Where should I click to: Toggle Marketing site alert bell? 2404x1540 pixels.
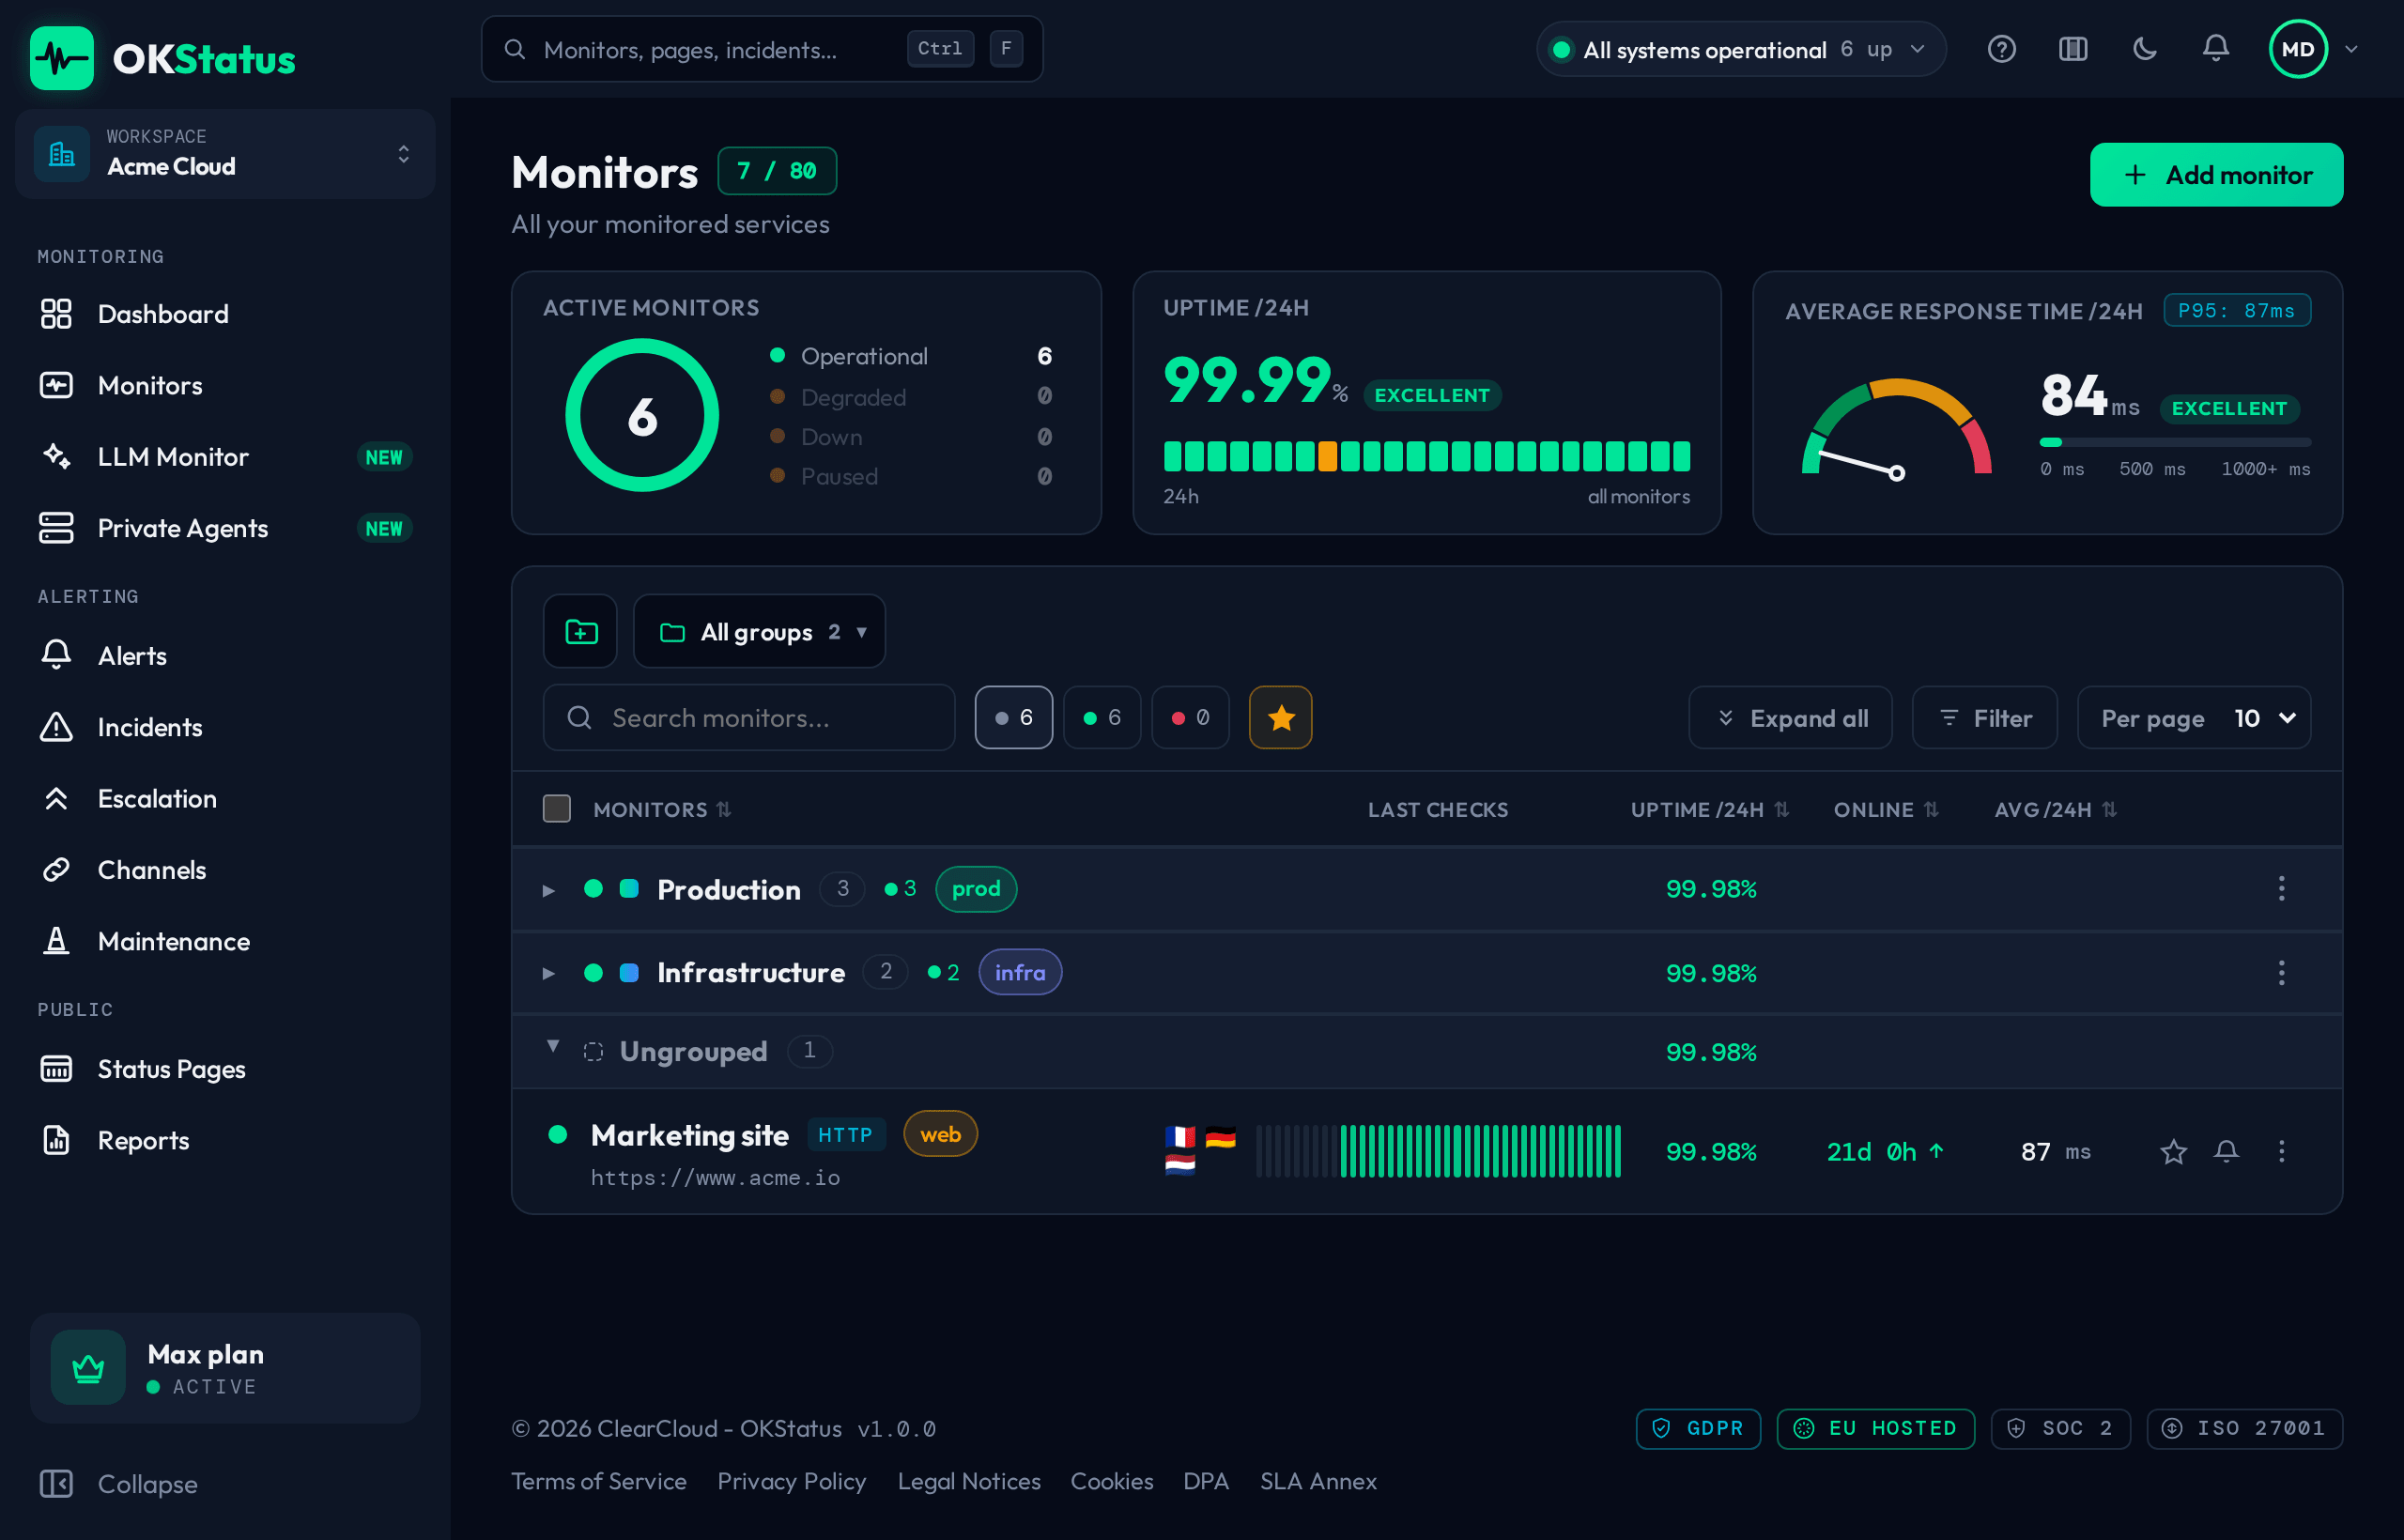pyautogui.click(x=2226, y=1151)
